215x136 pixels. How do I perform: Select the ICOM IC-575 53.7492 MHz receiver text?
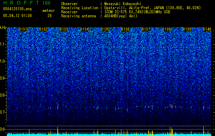click(x=137, y=12)
